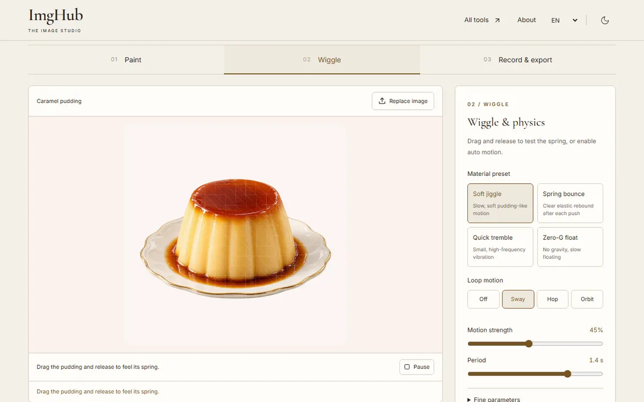
Task: Switch to the Paint step tab
Action: 126,59
